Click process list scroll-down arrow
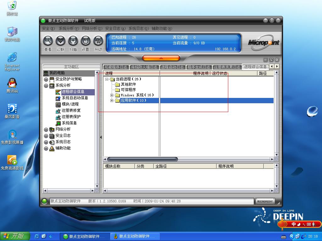This screenshot has height=241, width=322. (x=276, y=155)
